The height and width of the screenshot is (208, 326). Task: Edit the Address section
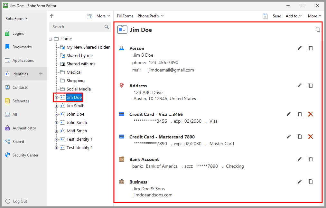tap(299, 85)
